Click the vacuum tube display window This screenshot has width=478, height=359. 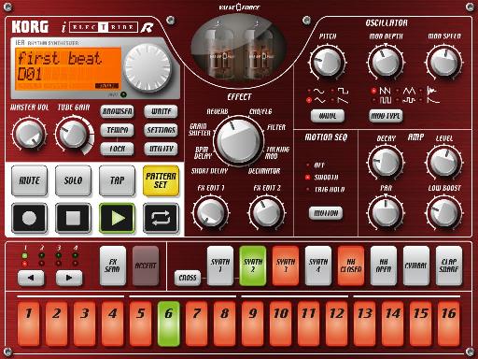tap(239, 50)
